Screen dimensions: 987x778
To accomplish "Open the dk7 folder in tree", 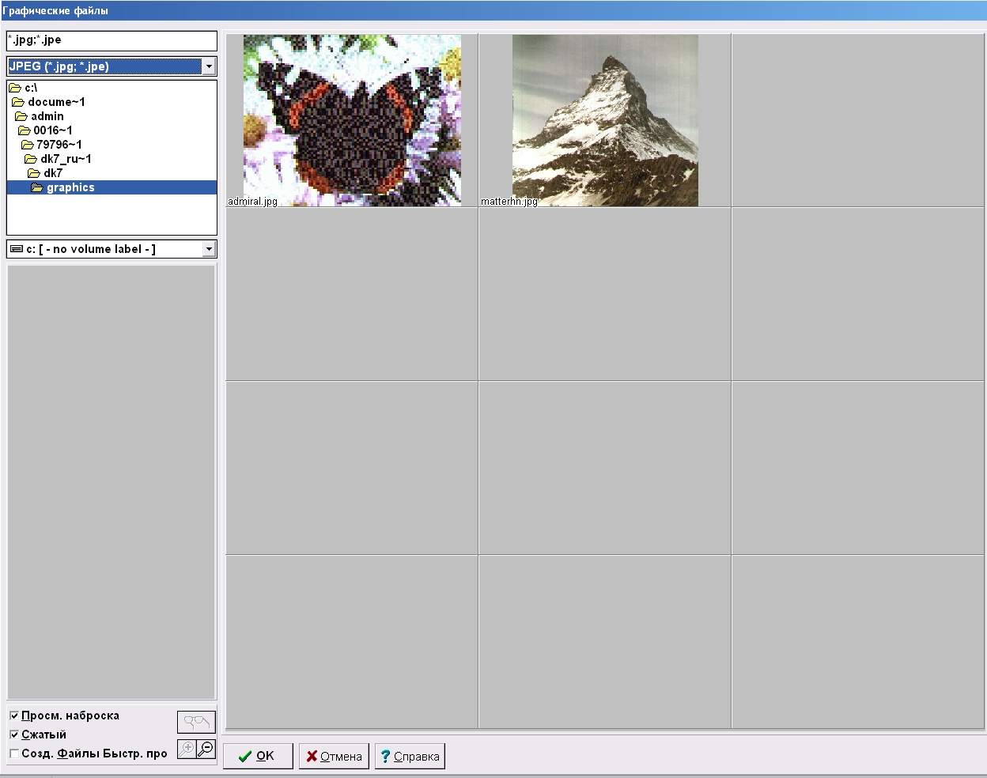I will (x=53, y=173).
